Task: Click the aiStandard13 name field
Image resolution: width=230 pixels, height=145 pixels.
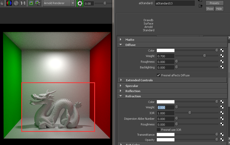Action: [175, 3]
